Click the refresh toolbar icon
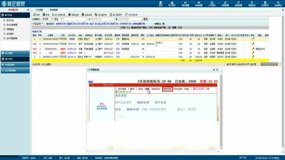The width and height of the screenshot is (285, 160). (37, 15)
